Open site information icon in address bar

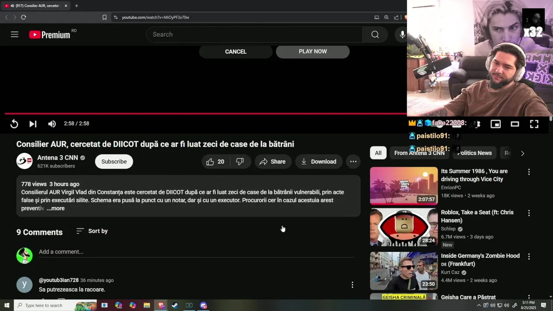[x=115, y=17]
